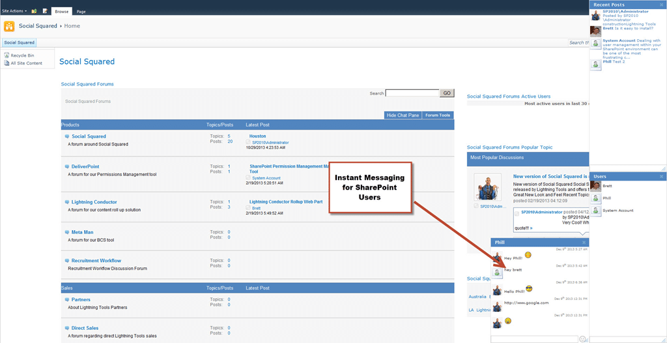Click the Lightning Conductor forum bubble icon
The width and height of the screenshot is (667, 343).
coord(67,202)
